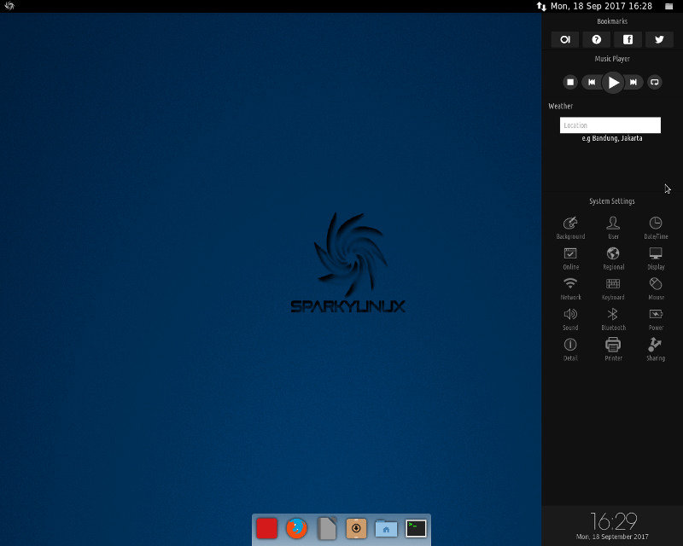Launch the package installer dock icon
The width and height of the screenshot is (683, 546).
[356, 528]
